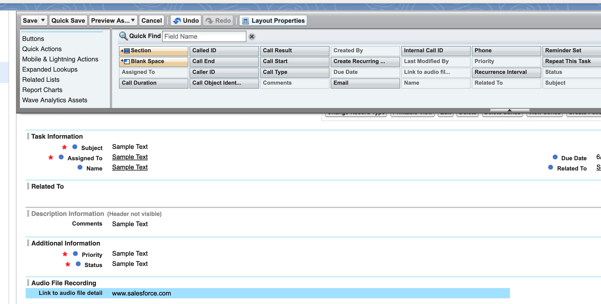Select the Call Result palette field
Image resolution: width=601 pixels, height=304 pixels.
click(295, 51)
